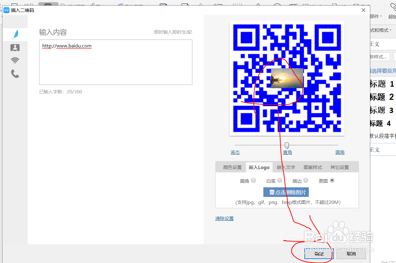Screen dimensions: 396x263
Task: Switch to the 嵌入Logo tab
Action: click(x=259, y=167)
